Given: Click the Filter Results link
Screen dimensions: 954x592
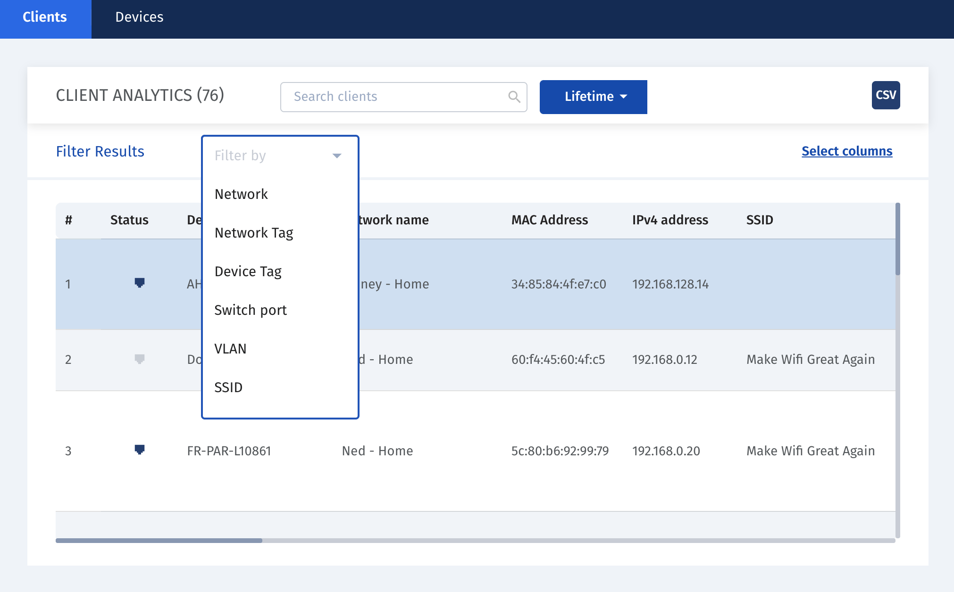Looking at the screenshot, I should (x=100, y=151).
